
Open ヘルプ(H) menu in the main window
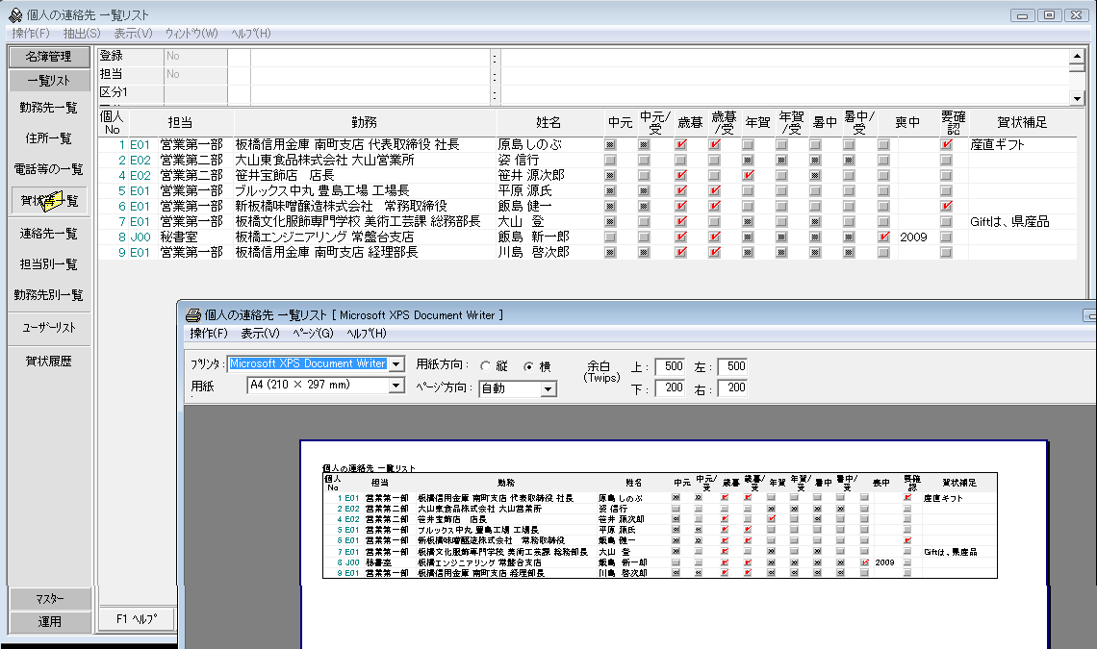tap(251, 34)
